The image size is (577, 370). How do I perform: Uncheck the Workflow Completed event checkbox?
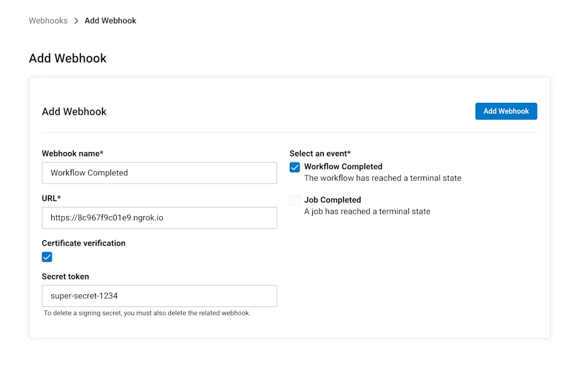tap(295, 167)
